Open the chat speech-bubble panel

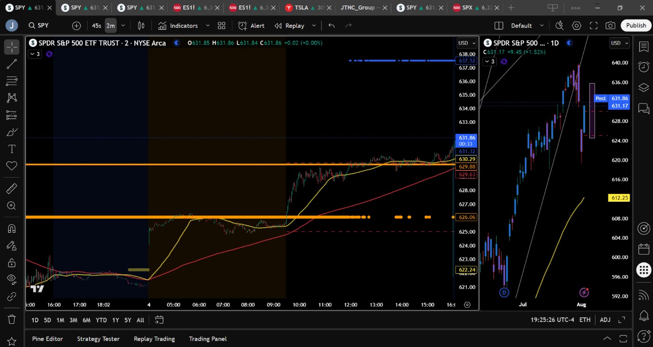click(643, 108)
